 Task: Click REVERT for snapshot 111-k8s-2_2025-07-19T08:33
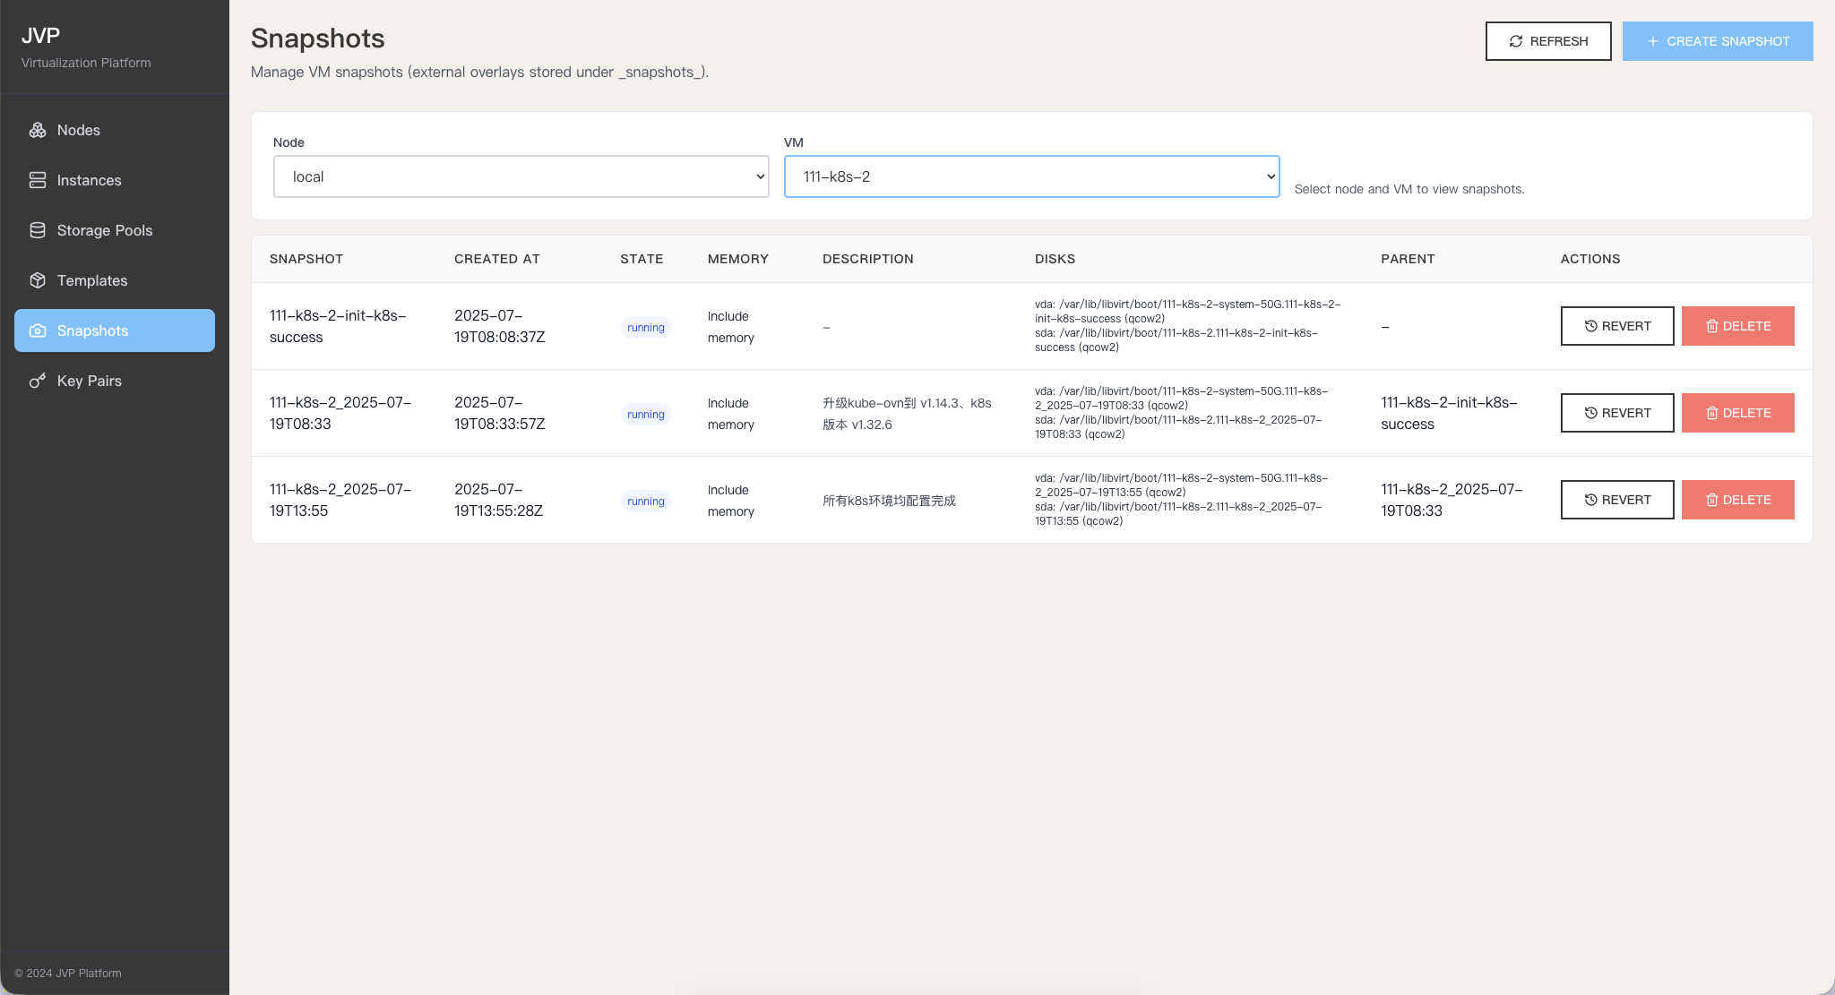(x=1616, y=413)
